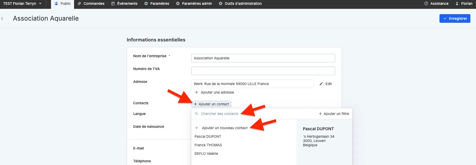Open the Événements menu
The width and height of the screenshot is (476, 165).
click(x=125, y=3)
